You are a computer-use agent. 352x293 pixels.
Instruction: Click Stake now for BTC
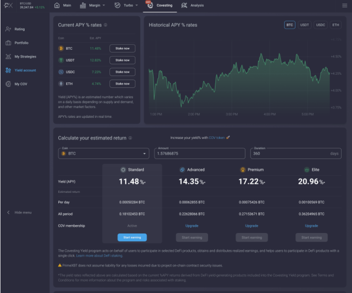(x=122, y=48)
